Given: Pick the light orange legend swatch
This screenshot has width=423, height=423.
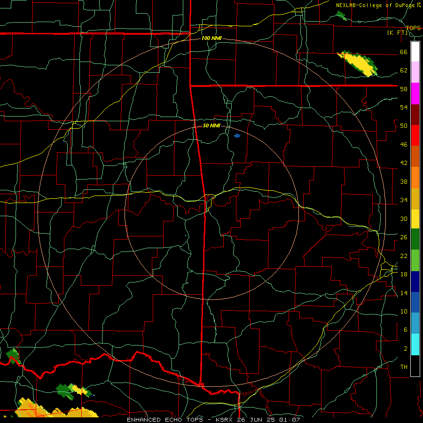Looking at the screenshot, I should tap(415, 178).
